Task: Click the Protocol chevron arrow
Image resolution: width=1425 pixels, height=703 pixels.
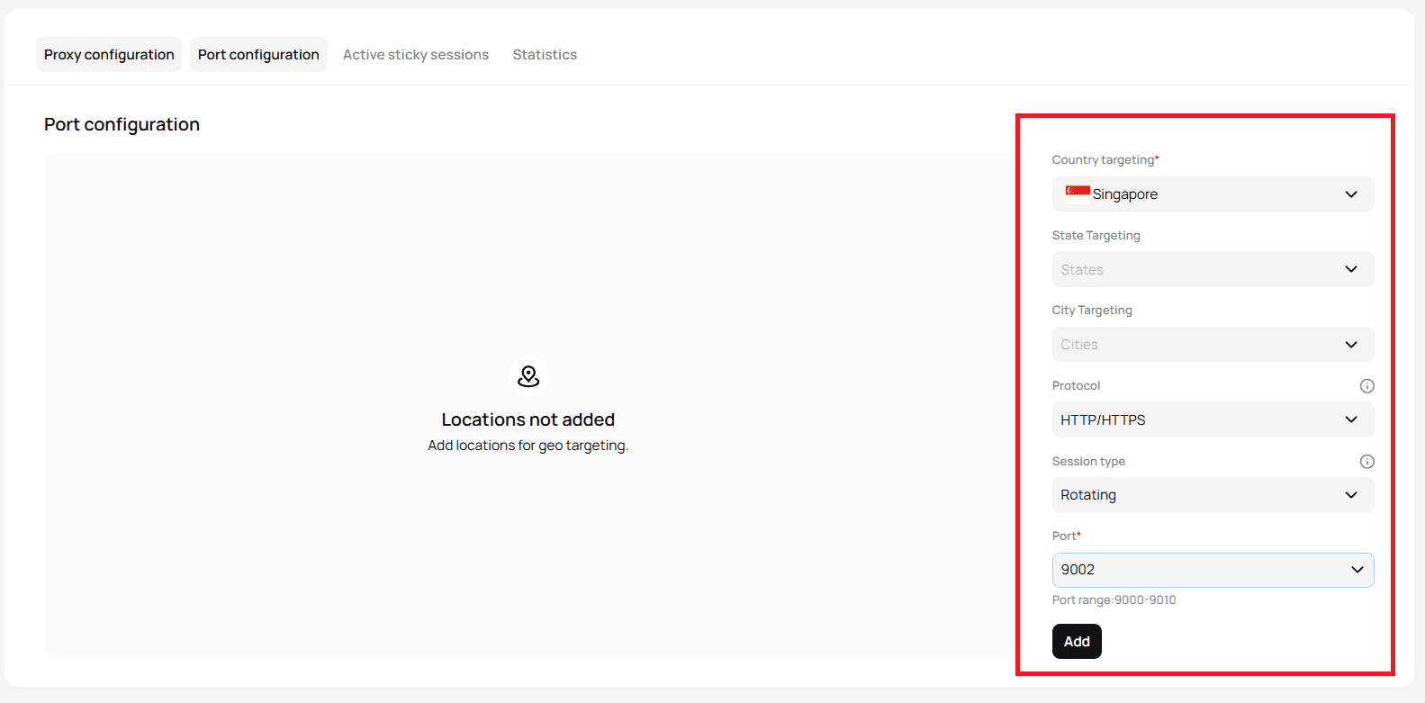Action: [x=1351, y=419]
